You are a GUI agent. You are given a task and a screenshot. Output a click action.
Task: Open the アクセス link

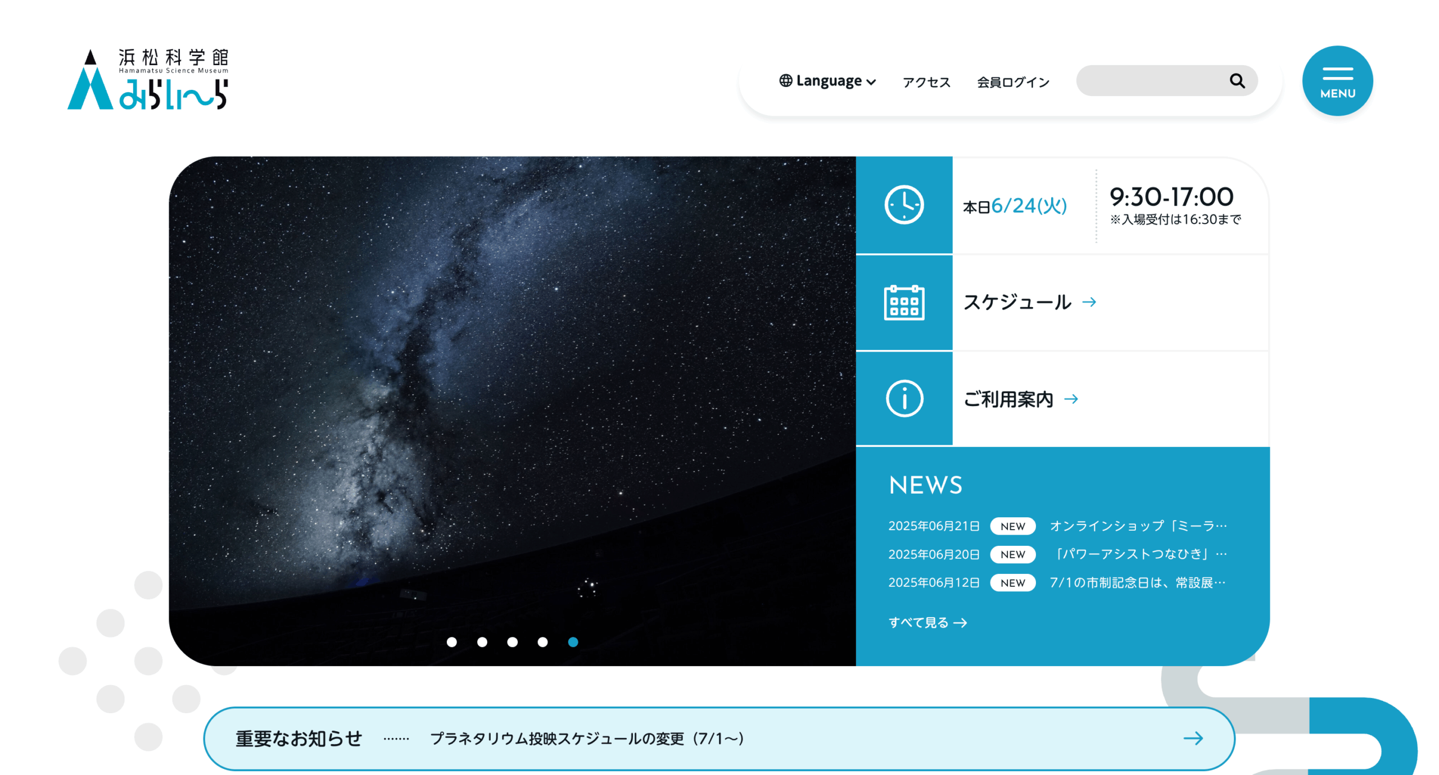(926, 82)
